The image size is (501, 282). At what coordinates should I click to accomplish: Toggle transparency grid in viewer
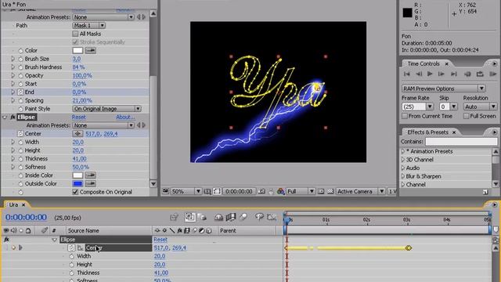330,191
